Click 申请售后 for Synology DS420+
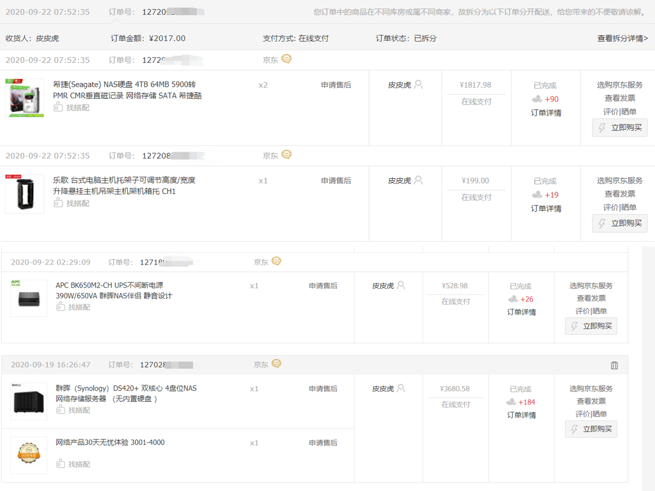This screenshot has width=655, height=491. [x=323, y=389]
